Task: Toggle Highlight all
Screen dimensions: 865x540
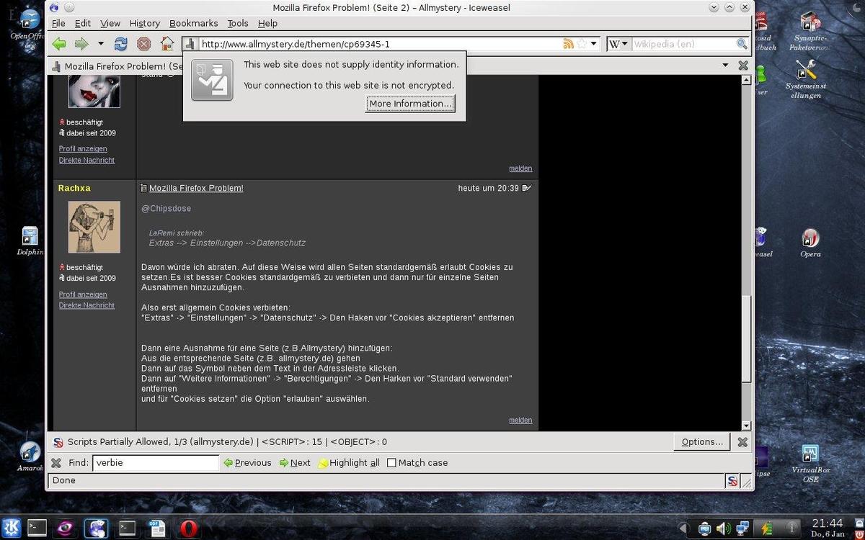Action: pos(349,463)
